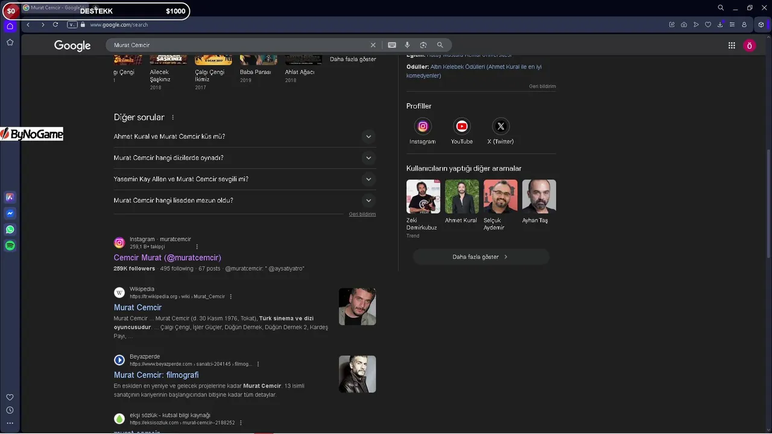The width and height of the screenshot is (772, 434).
Task: Clear the Google search box with X
Action: pos(373,45)
